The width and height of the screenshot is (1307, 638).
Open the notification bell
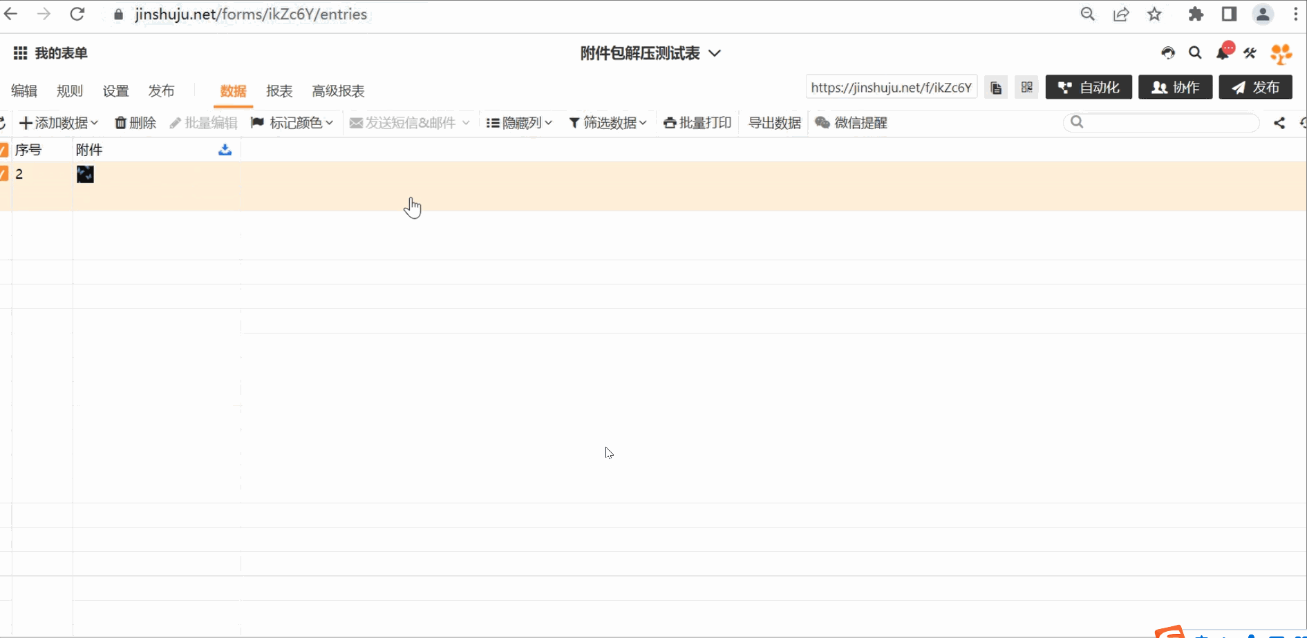pos(1223,53)
